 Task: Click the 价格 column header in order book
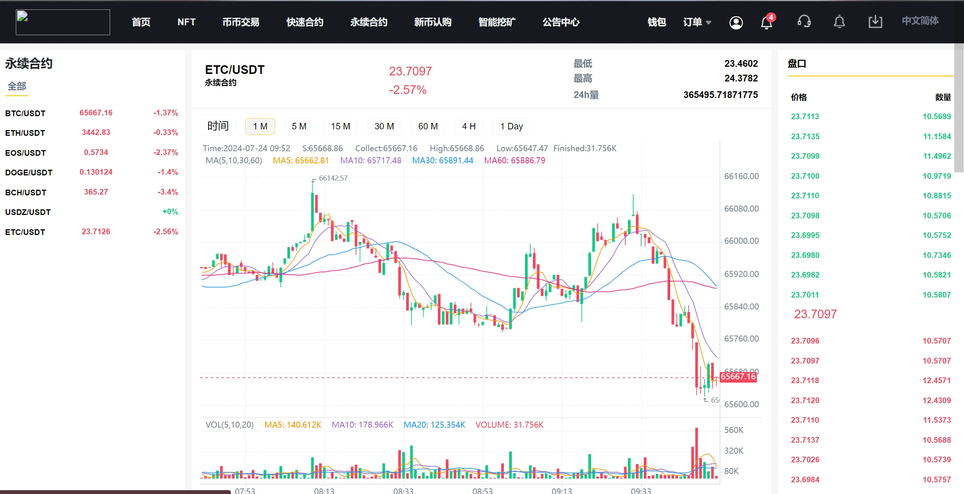pyautogui.click(x=798, y=97)
